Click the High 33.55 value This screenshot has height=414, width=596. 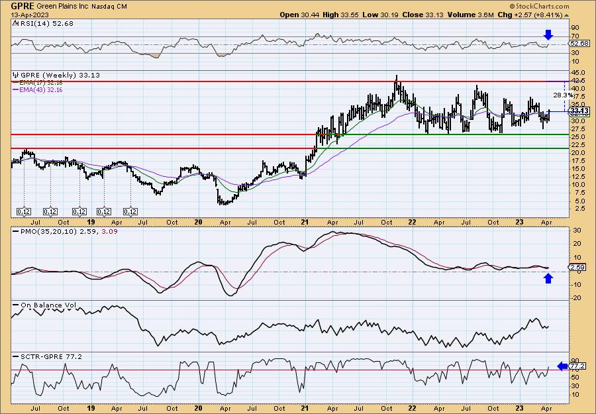340,15
